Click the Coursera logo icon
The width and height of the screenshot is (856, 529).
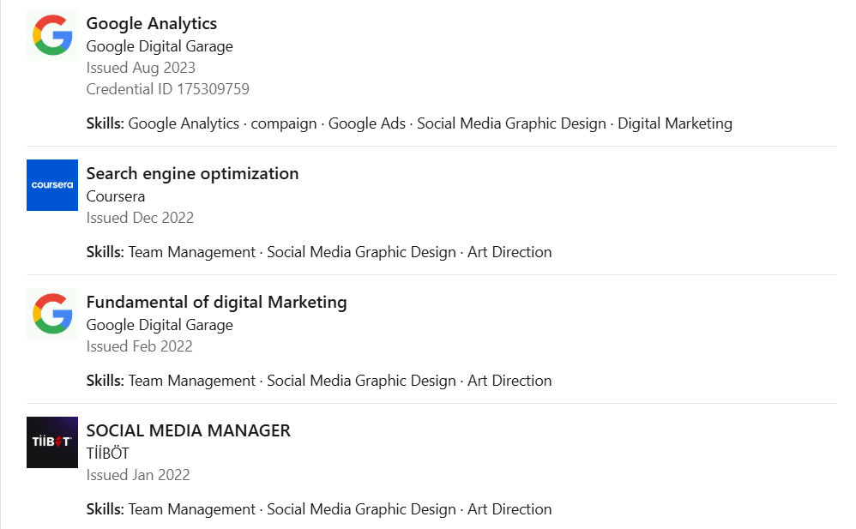52,185
